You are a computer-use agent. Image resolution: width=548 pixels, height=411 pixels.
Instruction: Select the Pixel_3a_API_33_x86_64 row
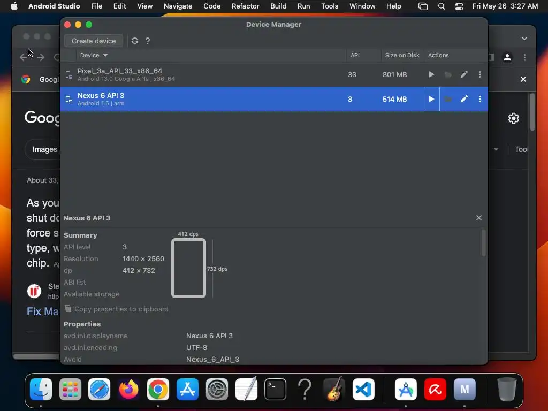pos(273,74)
